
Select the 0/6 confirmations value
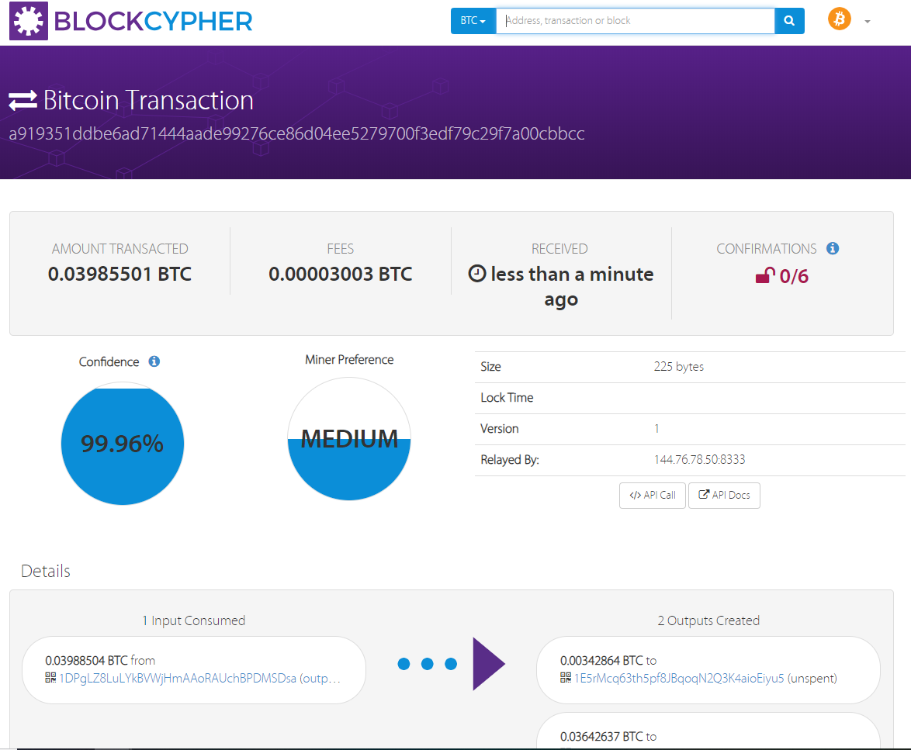(x=794, y=276)
